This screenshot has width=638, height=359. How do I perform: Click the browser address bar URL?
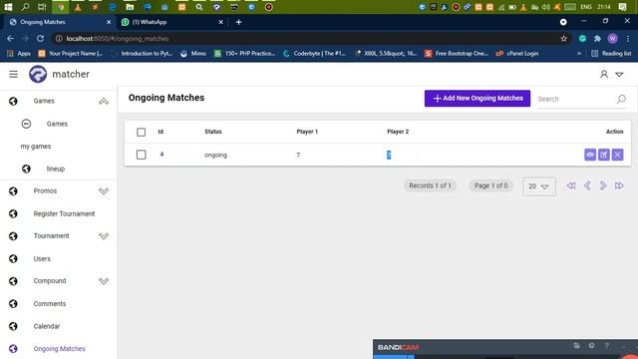click(118, 39)
